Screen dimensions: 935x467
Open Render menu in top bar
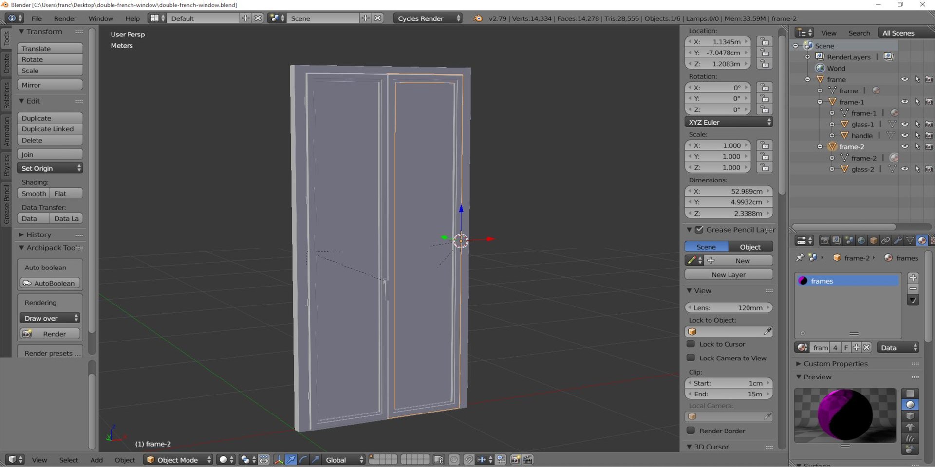(65, 18)
